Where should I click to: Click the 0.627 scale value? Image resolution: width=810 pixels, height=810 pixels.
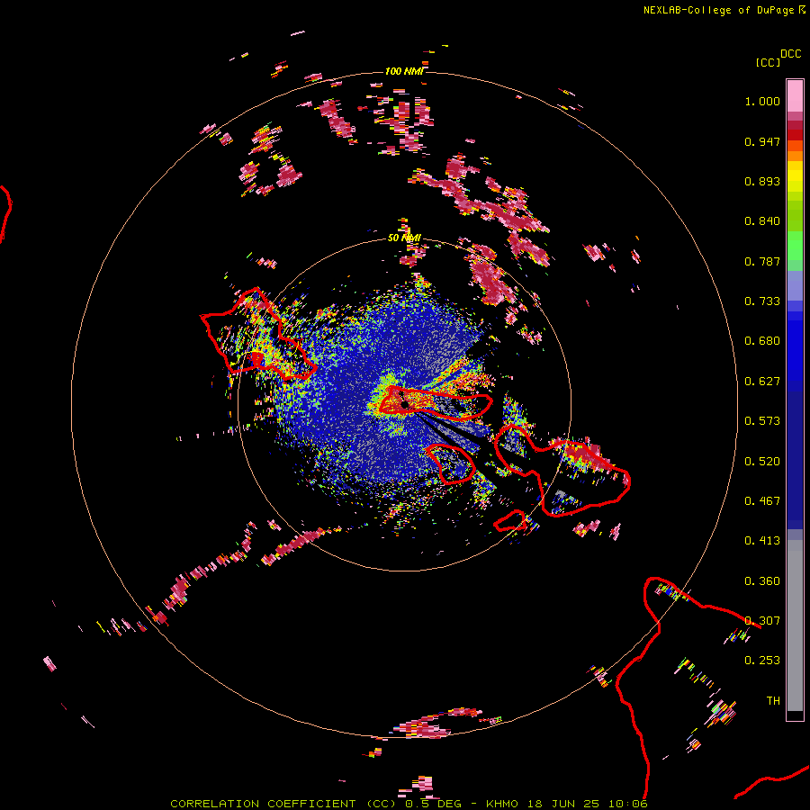coord(762,382)
